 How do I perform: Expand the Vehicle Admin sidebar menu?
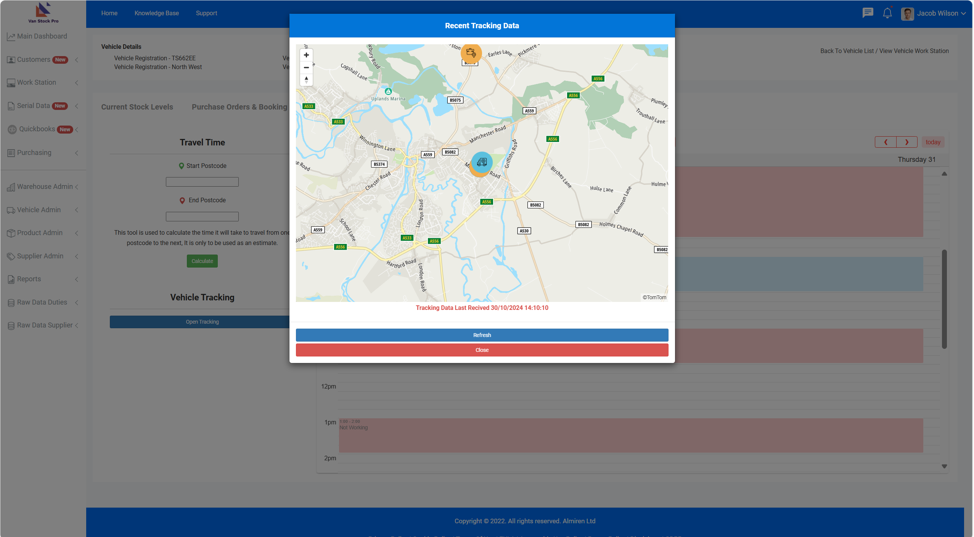(x=77, y=210)
